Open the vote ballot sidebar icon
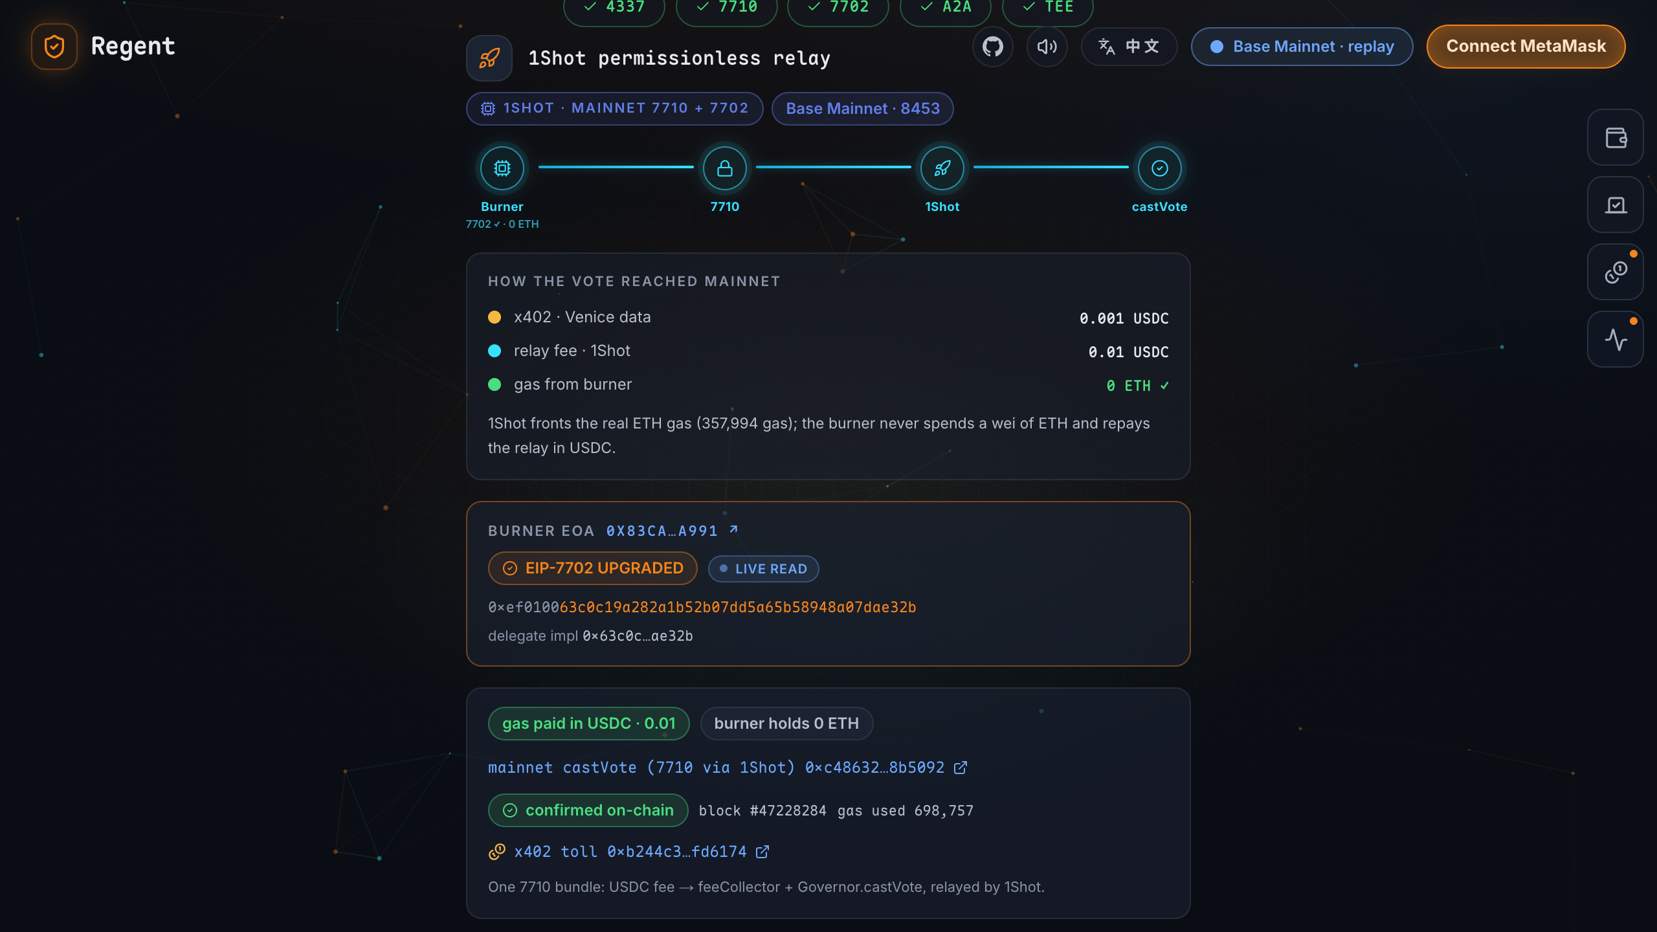The width and height of the screenshot is (1657, 932). pos(1616,205)
